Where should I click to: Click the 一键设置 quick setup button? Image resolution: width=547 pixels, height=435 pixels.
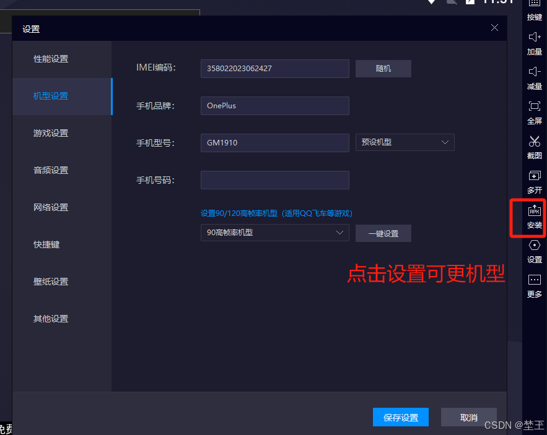click(383, 233)
